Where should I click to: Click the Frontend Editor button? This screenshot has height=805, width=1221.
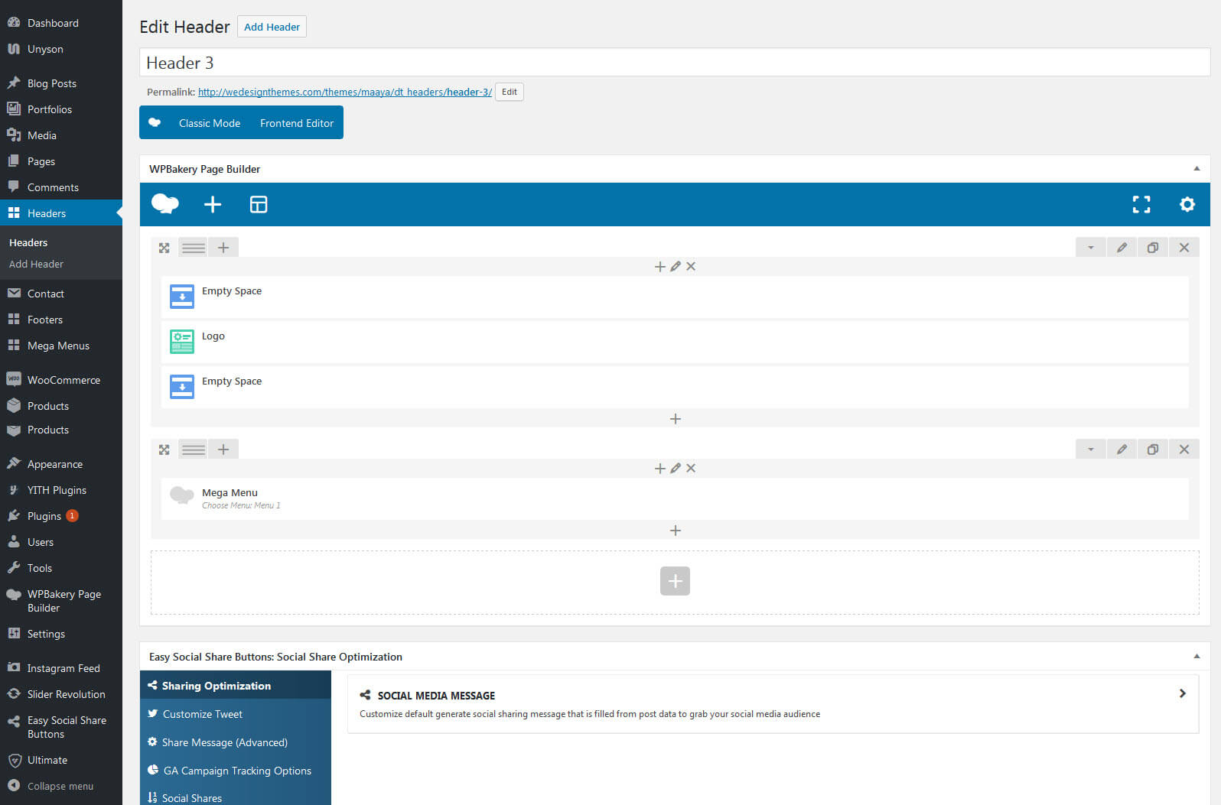click(297, 123)
